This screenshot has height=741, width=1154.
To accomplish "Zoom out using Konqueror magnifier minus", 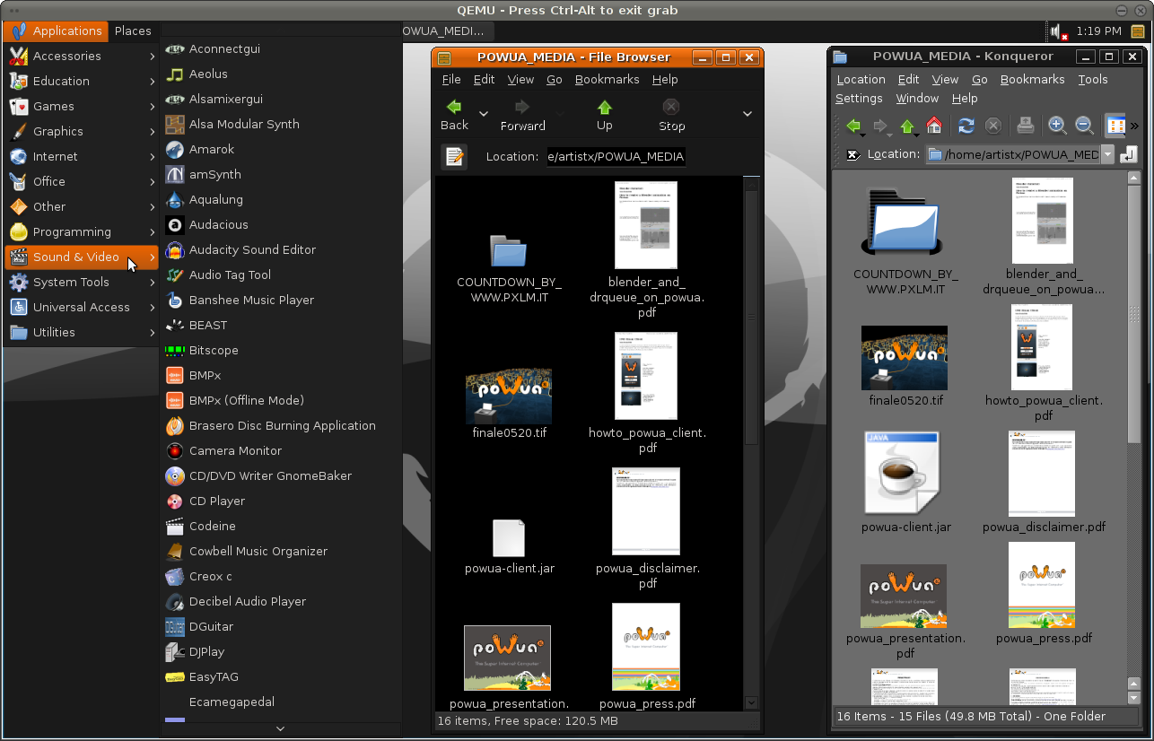I will tap(1085, 126).
